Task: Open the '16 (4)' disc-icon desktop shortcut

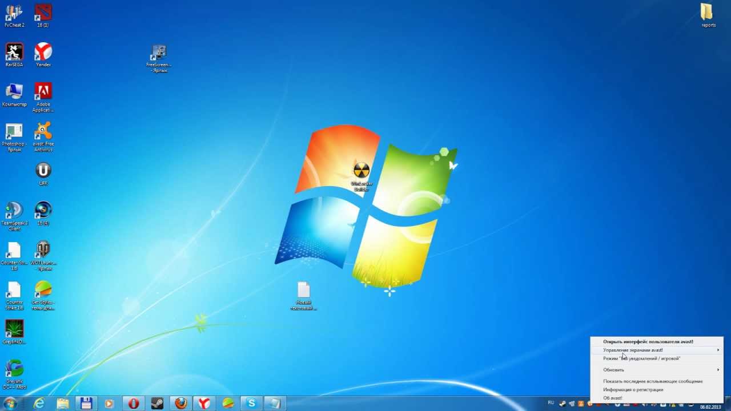Action: (43, 213)
